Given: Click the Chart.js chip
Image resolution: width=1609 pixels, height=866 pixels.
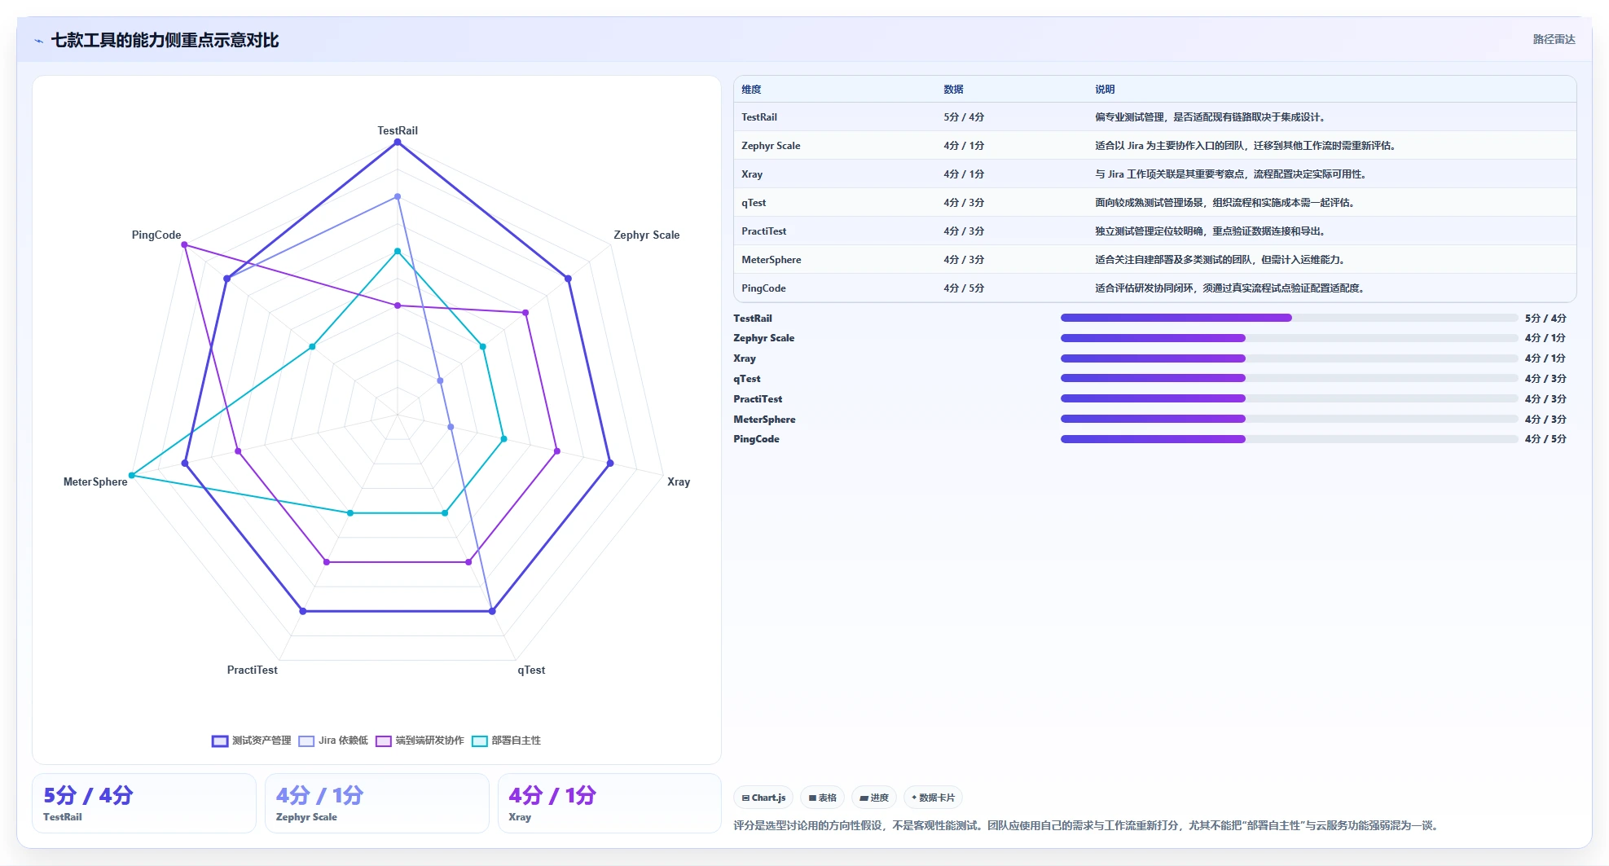Looking at the screenshot, I should 763,798.
